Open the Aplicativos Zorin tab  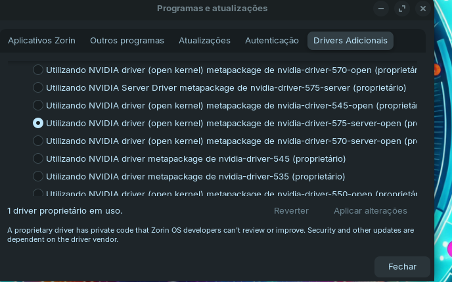coord(41,41)
